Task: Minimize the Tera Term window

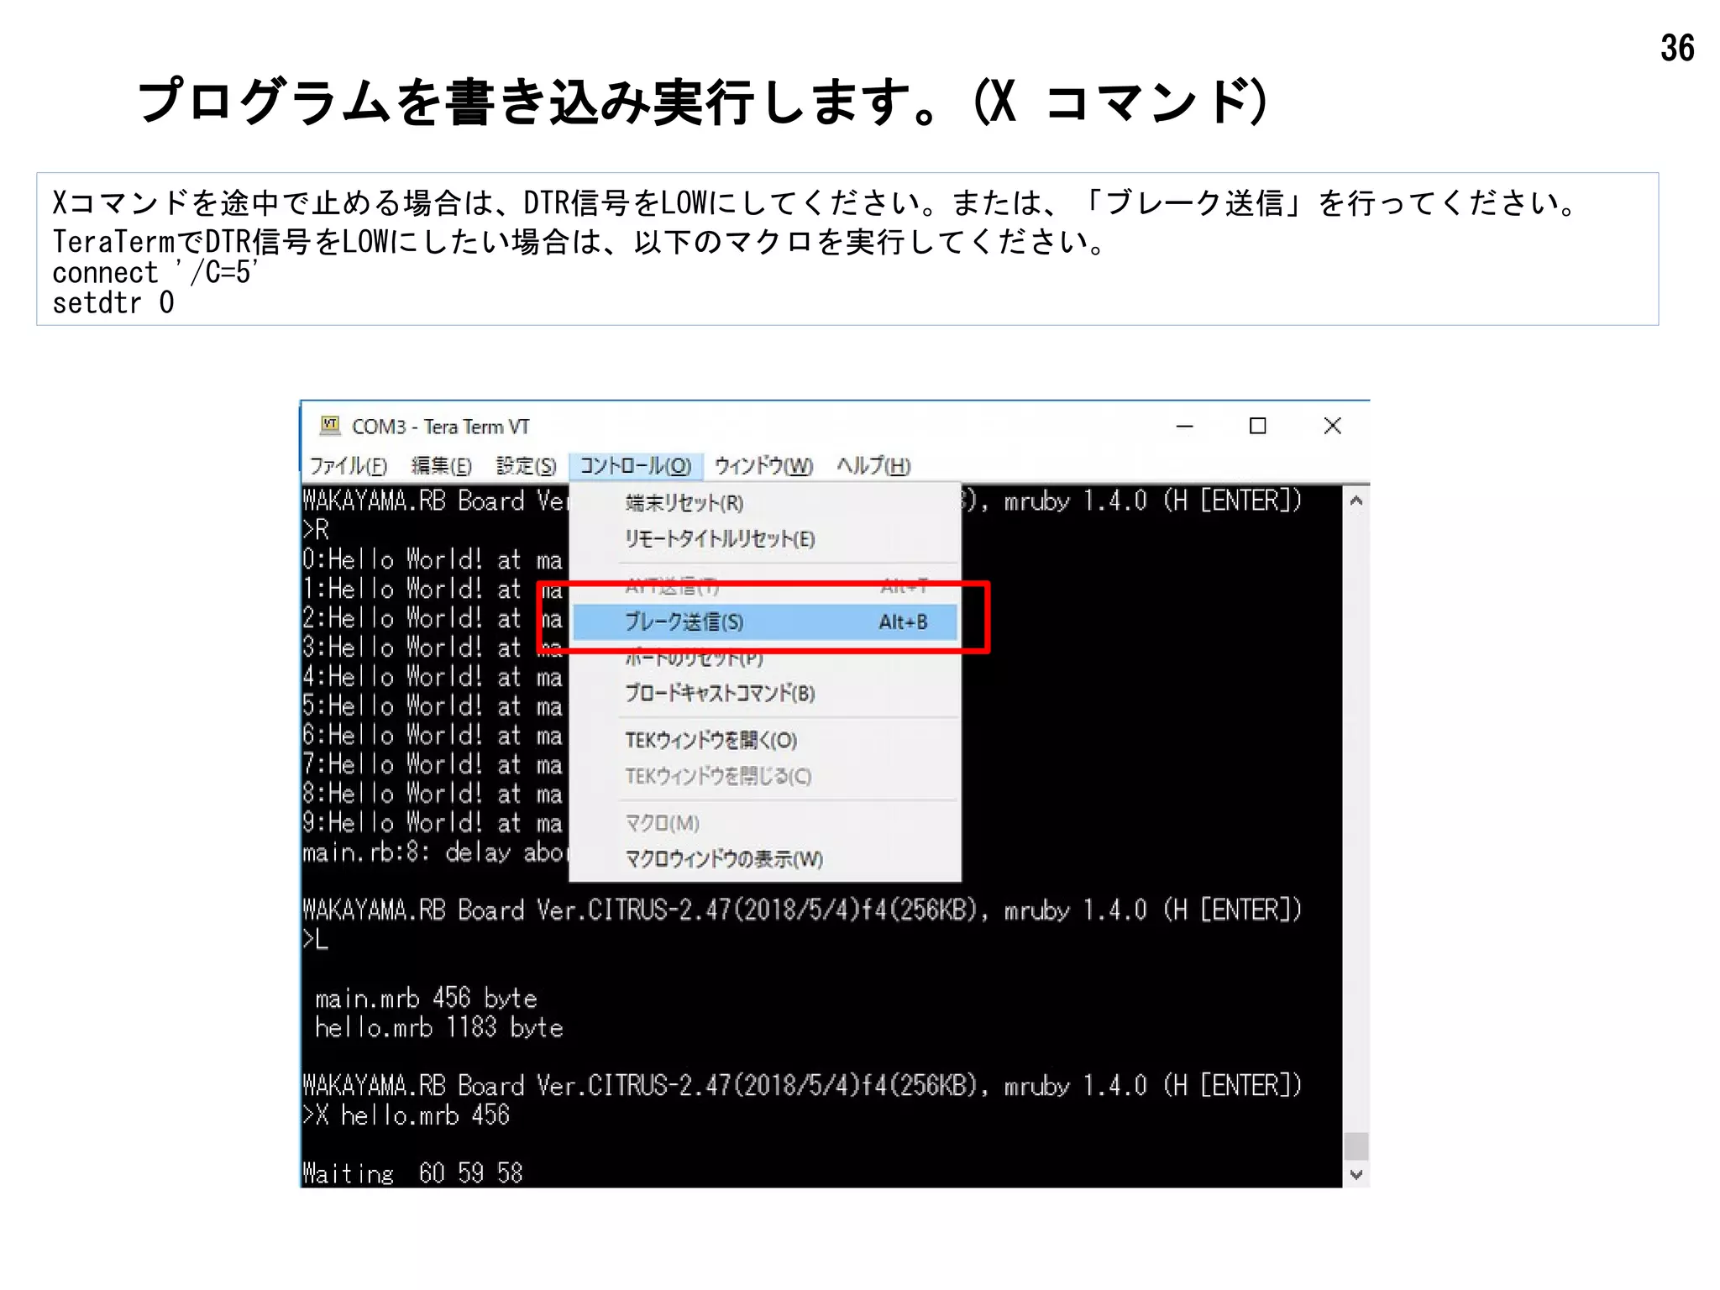Action: tap(1184, 426)
